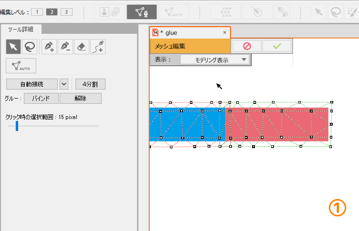This screenshot has height=231, width=359.
Task: Click the selection range slider handle
Action: tap(17, 126)
